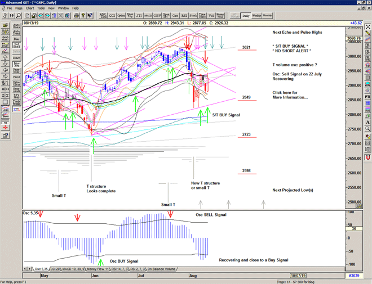Select the LINES drawing tool

coord(5,109)
